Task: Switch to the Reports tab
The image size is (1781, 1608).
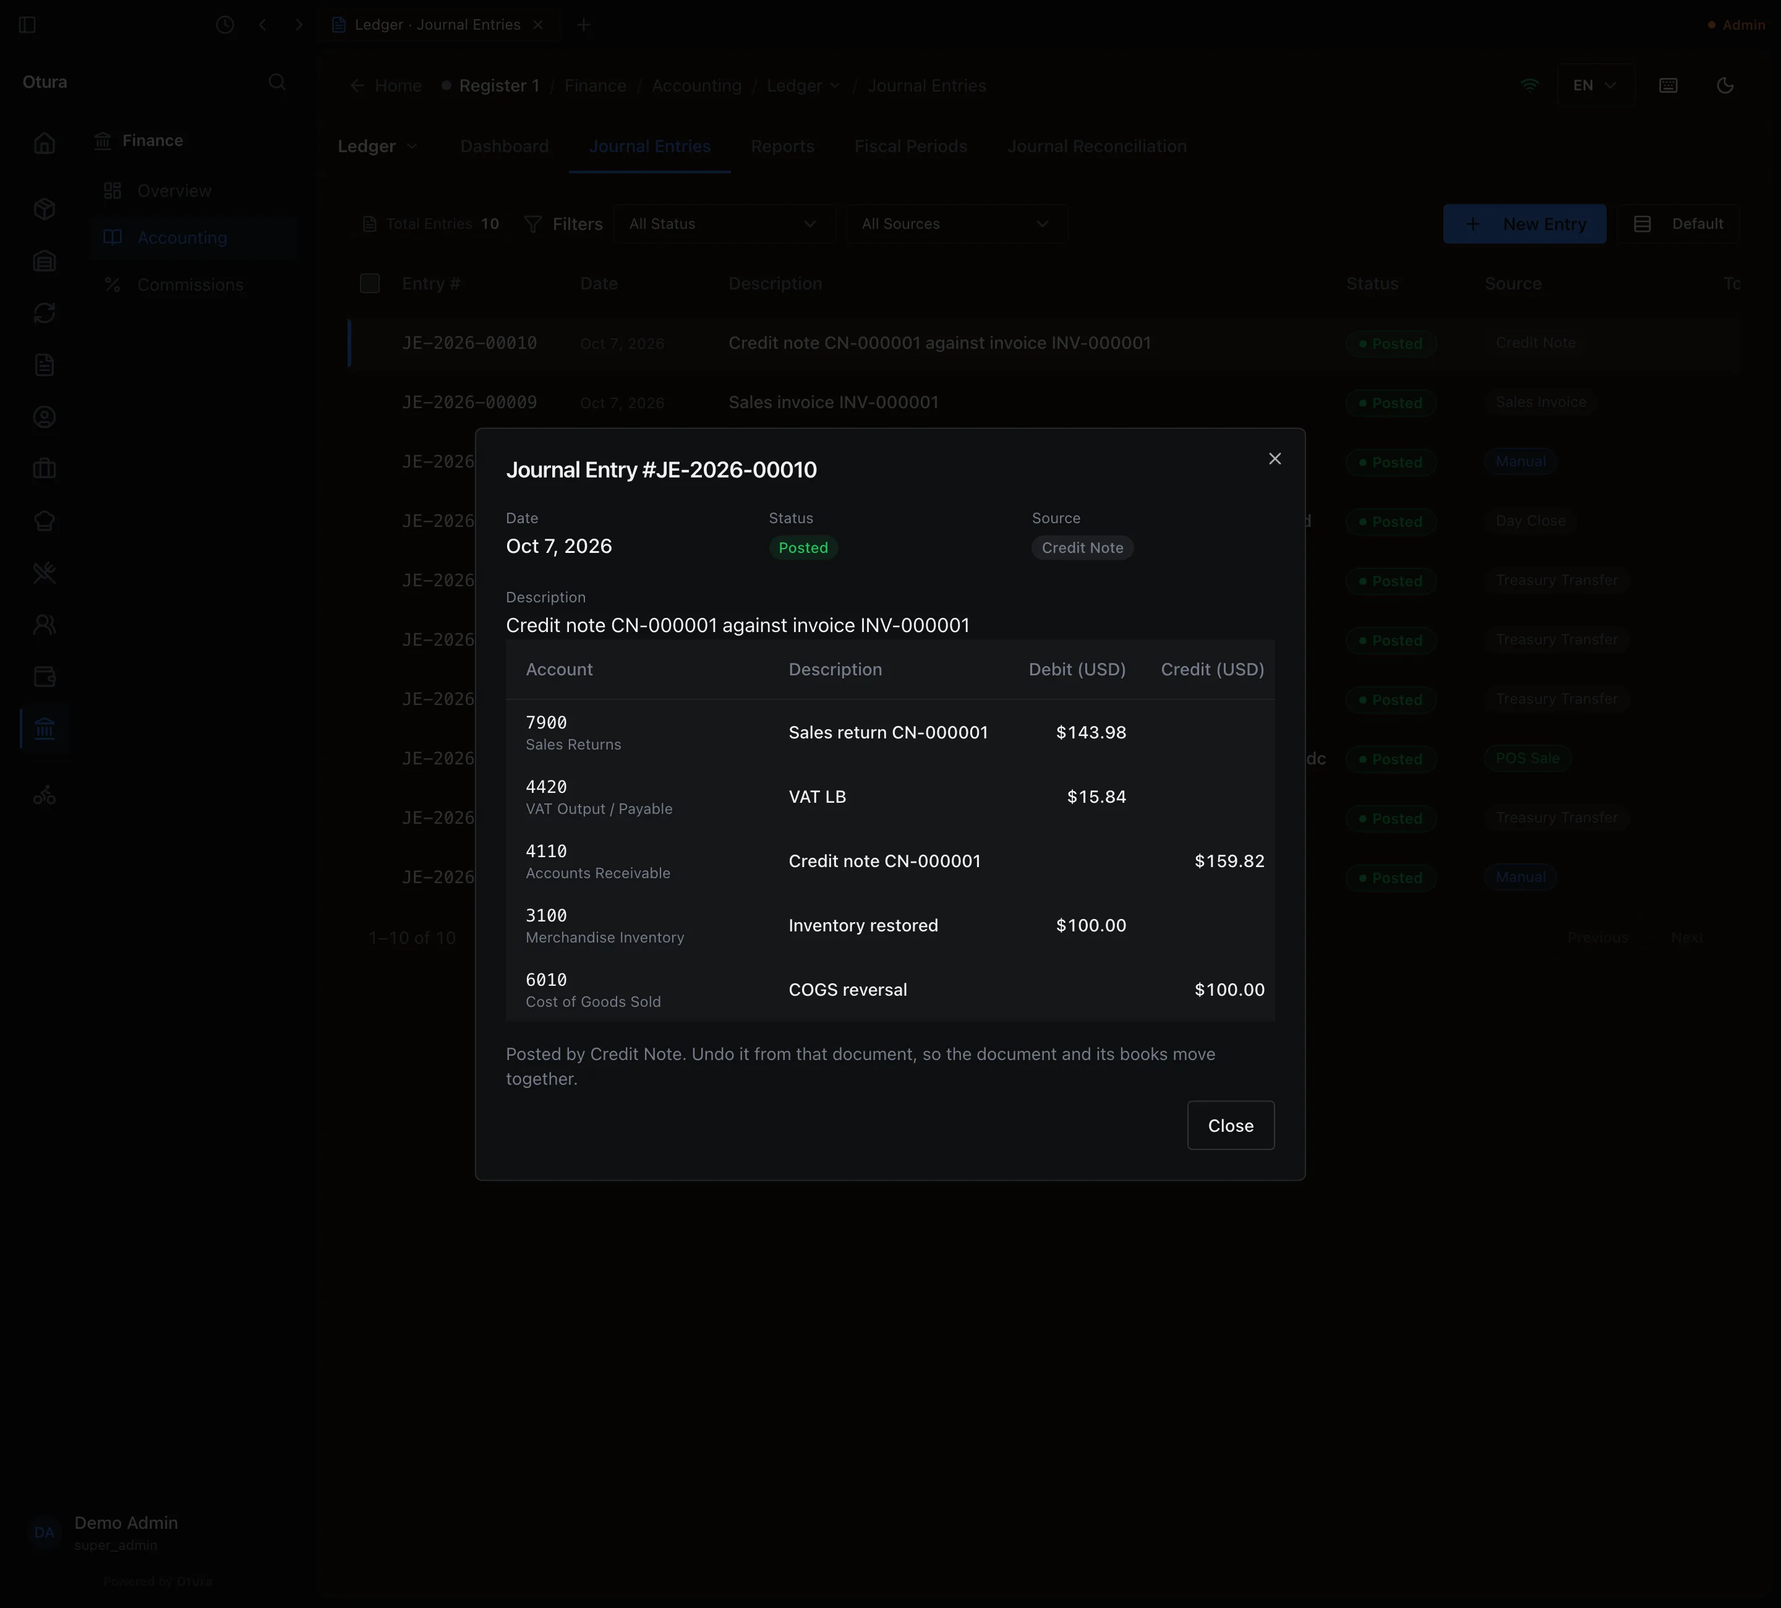Action: 782,147
